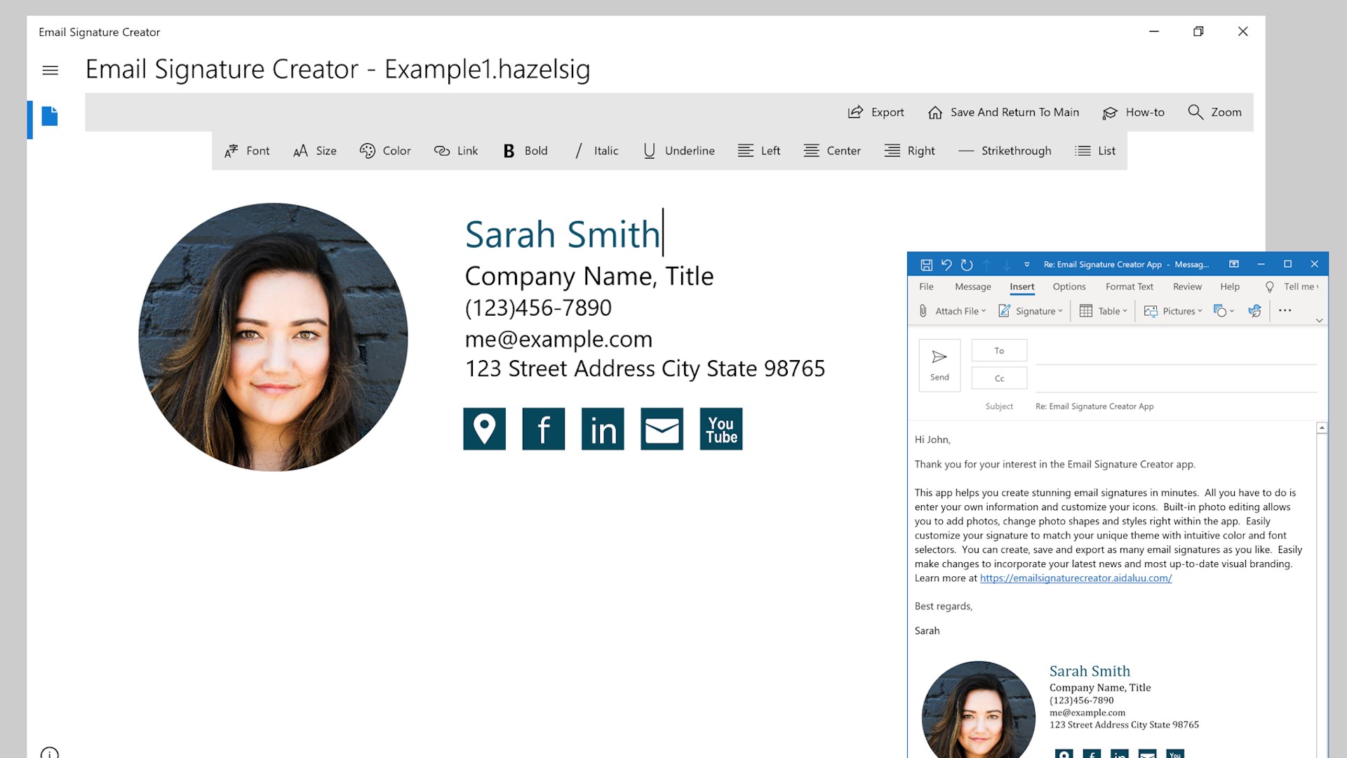Open the hamburger navigation menu
1347x758 pixels.
[50, 70]
